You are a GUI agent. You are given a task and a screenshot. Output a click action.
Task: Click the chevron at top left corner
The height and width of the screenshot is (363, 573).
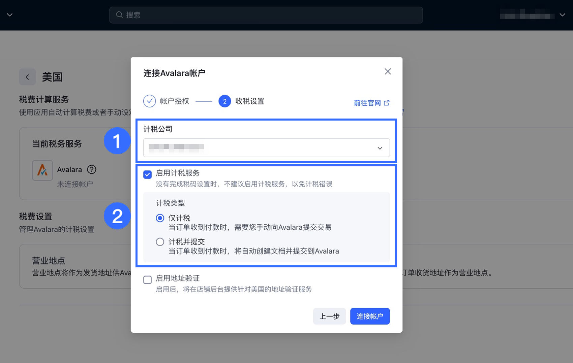pos(9,15)
